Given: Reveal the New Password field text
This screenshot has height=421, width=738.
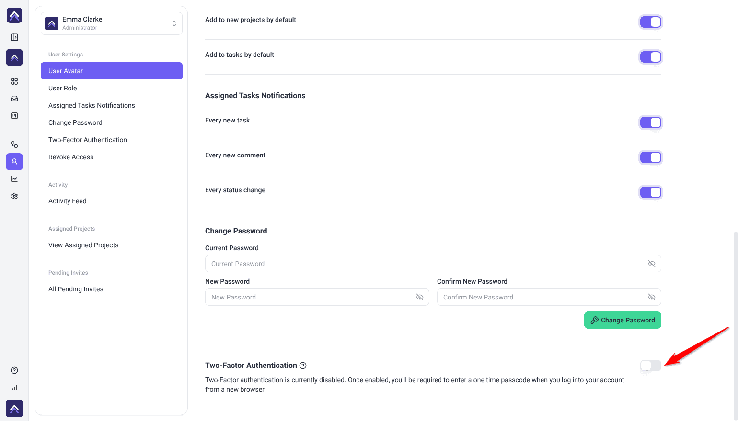Looking at the screenshot, I should (420, 297).
